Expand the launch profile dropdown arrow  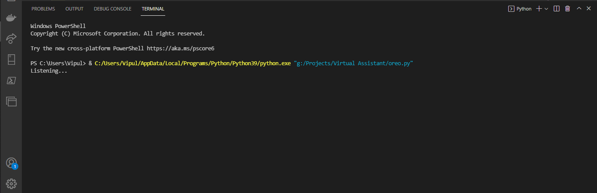coord(546,9)
